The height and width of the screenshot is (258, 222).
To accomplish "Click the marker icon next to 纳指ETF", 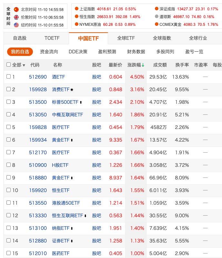I will (72, 228).
